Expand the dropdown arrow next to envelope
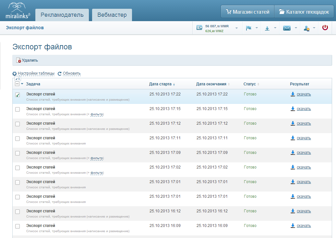This screenshot has width=336, height=238. [296, 28]
